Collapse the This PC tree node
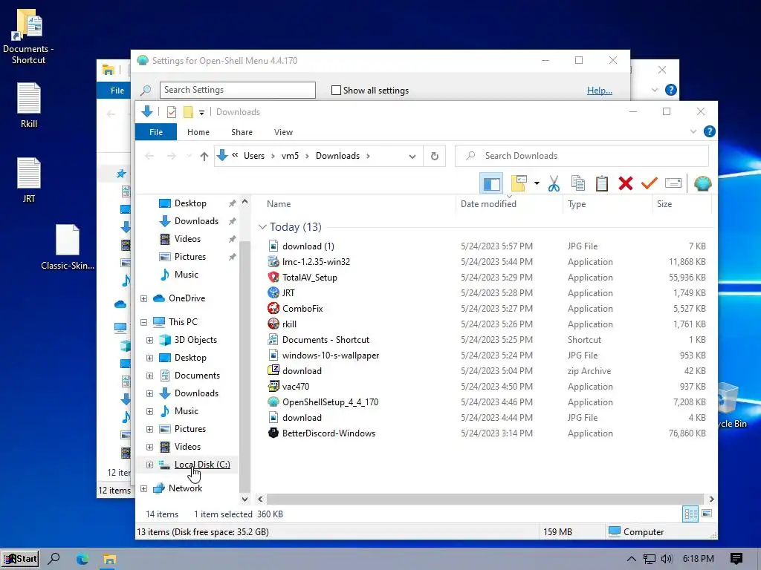 coord(143,322)
